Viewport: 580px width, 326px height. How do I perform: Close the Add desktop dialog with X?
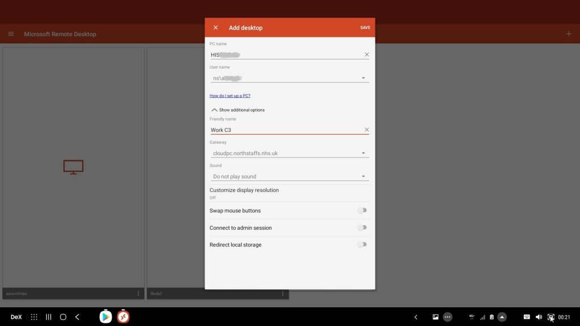point(215,28)
